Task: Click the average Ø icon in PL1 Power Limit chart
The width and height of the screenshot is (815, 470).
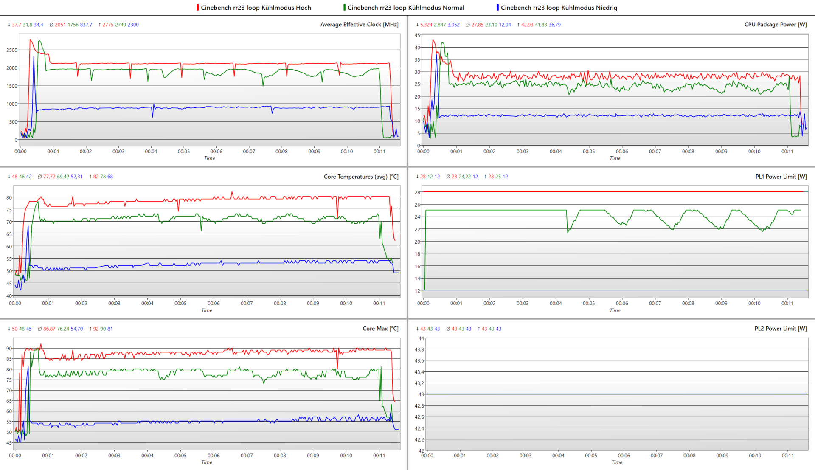Action: (448, 177)
